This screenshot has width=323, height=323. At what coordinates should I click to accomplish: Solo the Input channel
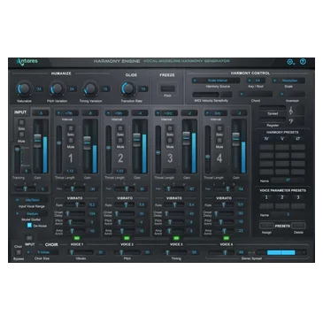(21, 122)
